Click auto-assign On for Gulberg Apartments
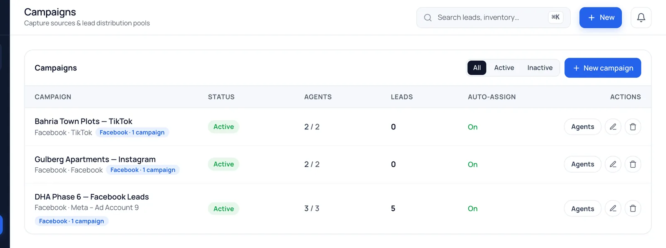 click(x=472, y=164)
